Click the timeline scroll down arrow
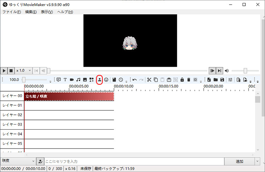This screenshot has width=265, height=172. point(258,150)
